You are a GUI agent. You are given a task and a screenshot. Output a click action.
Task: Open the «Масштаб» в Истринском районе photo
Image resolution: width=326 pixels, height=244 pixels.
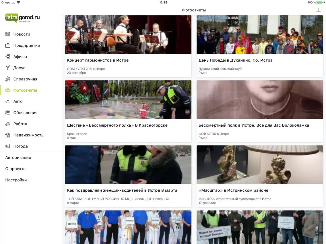[260, 165]
